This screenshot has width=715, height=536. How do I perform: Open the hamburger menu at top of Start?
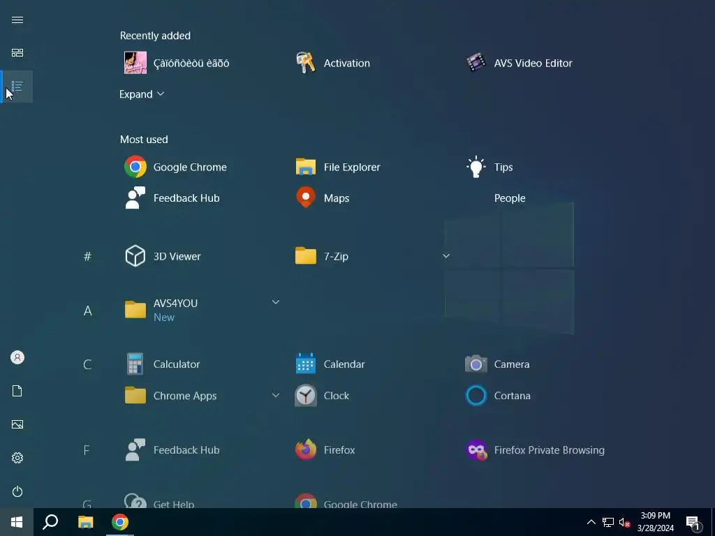click(x=17, y=20)
